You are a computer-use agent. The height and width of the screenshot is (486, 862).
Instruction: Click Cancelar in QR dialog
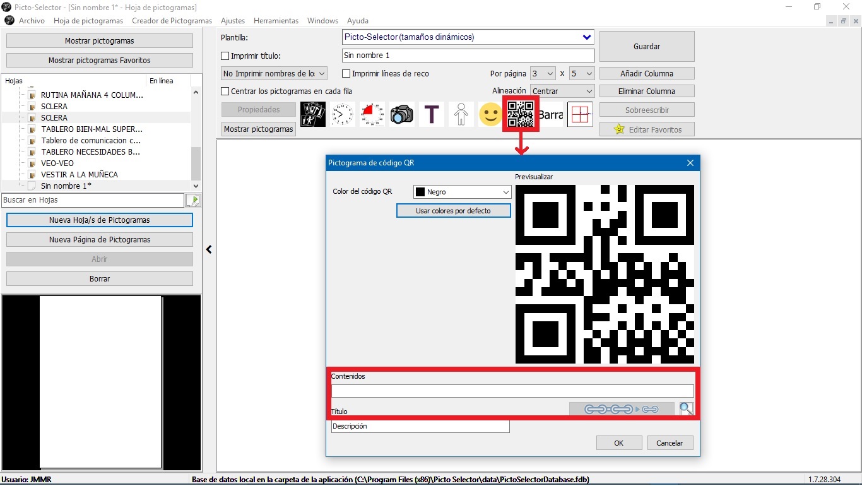tap(670, 443)
